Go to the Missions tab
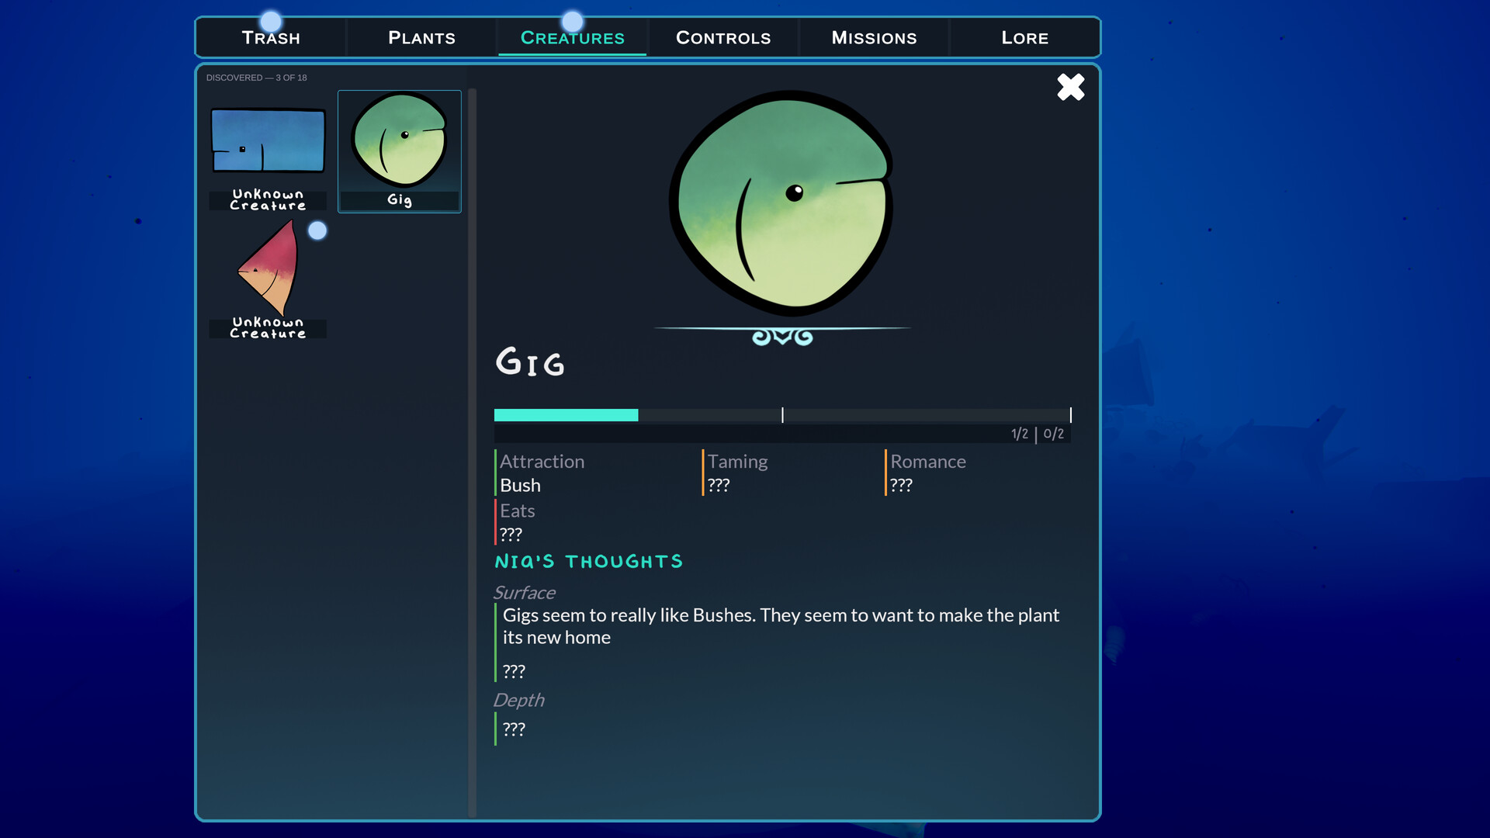The width and height of the screenshot is (1490, 838). point(874,38)
